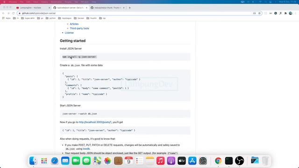Image resolution: width=299 pixels, height=168 pixels.
Task: Open the Extensions puzzle-piece menu
Action: (285, 13)
